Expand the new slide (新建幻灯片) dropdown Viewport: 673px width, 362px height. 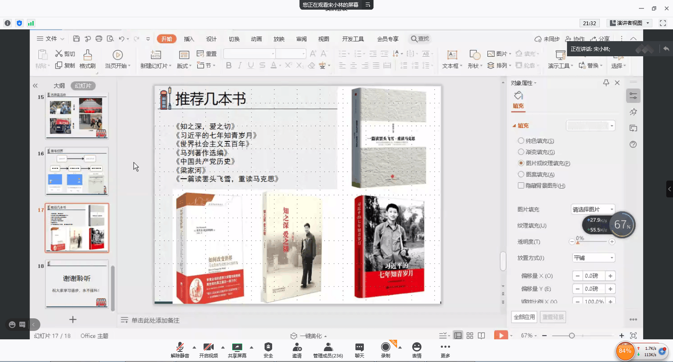coord(170,66)
